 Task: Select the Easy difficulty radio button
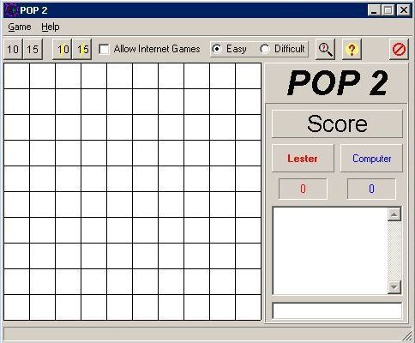[x=217, y=49]
